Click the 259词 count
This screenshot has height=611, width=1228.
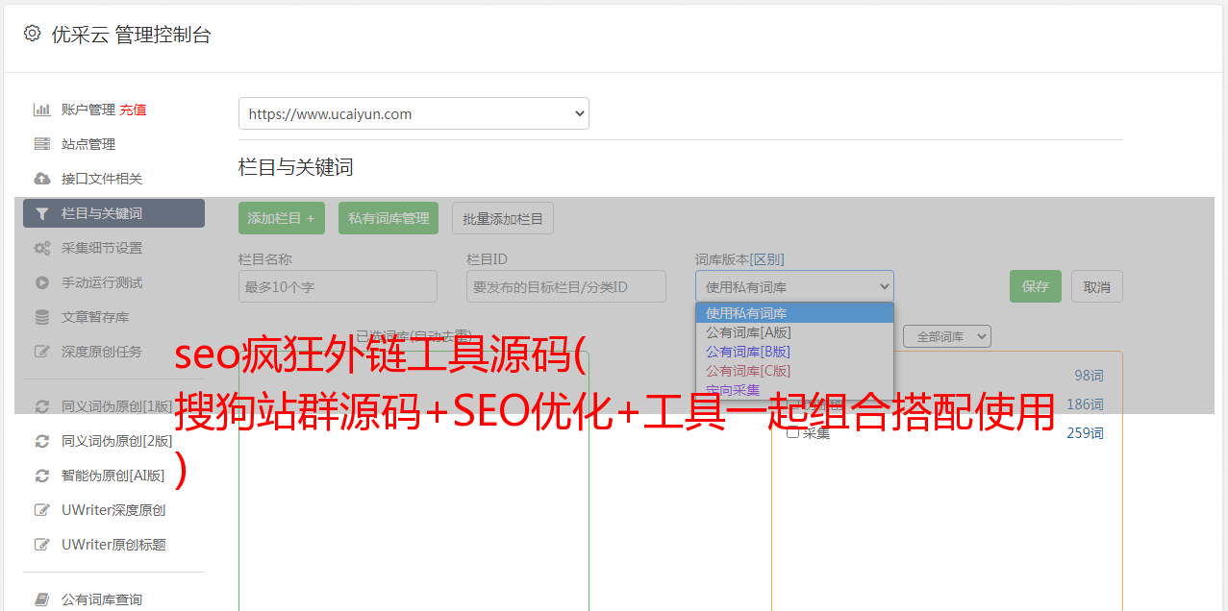(x=1085, y=433)
